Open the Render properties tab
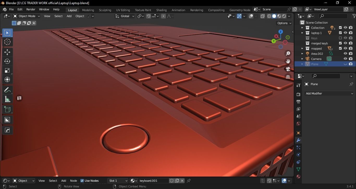Viewport: 356px width, 189px height. (298, 95)
